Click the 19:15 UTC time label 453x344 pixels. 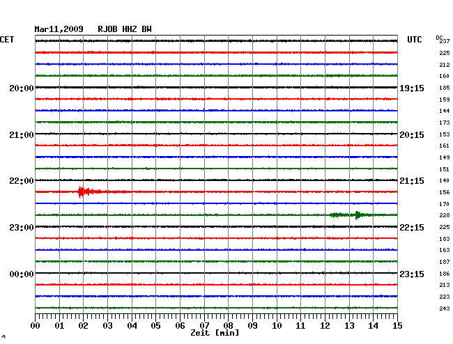(x=412, y=88)
